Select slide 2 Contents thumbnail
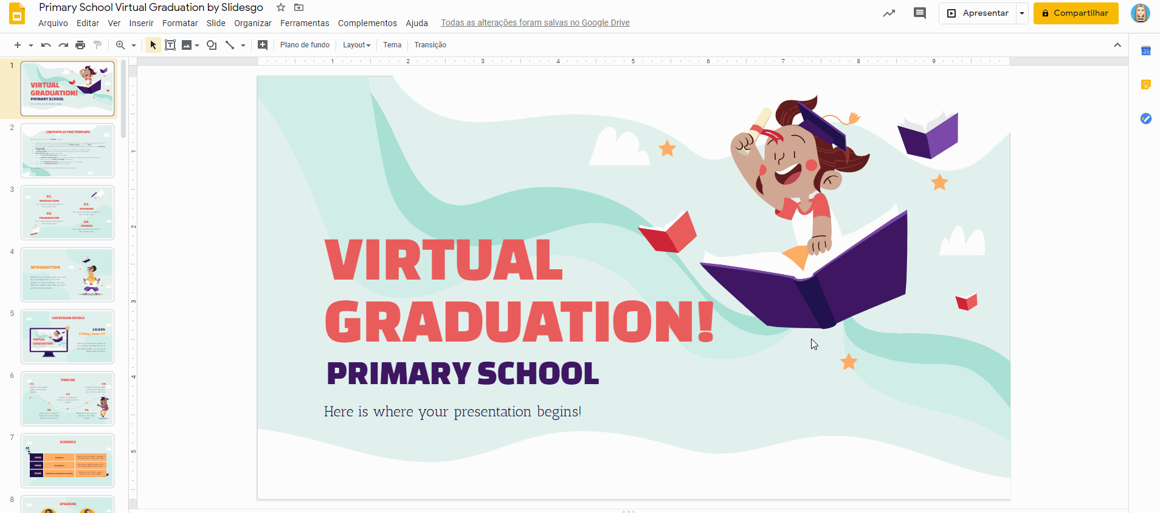Viewport: 1160px width, 513px height. (x=67, y=151)
